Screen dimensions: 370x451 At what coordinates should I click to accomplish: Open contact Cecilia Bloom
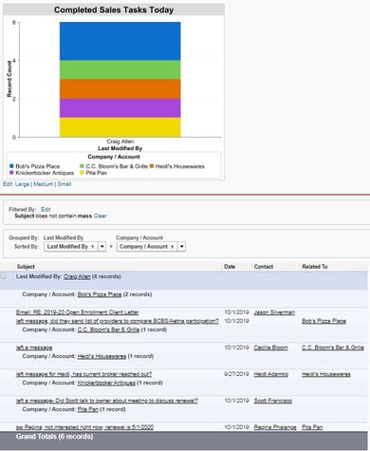tap(270, 348)
